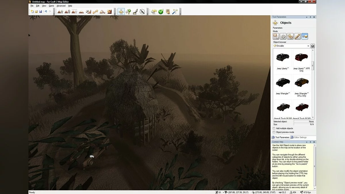Pin the Tool Parameters panel

point(310,17)
